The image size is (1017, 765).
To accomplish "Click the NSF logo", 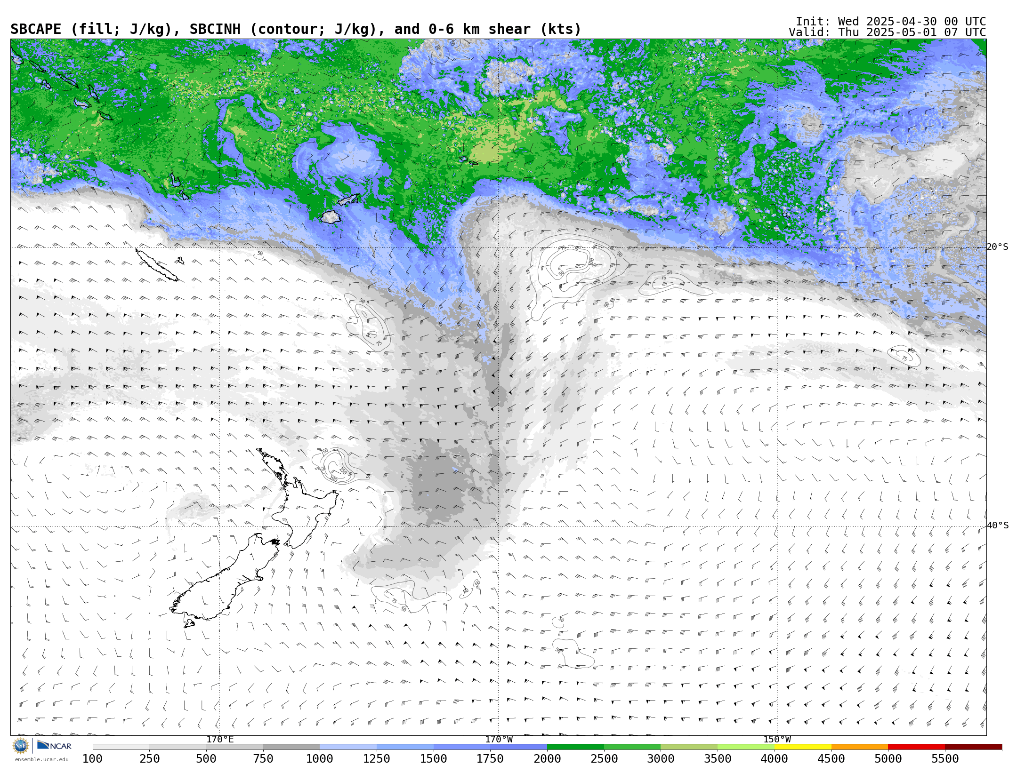I will coord(20,746).
